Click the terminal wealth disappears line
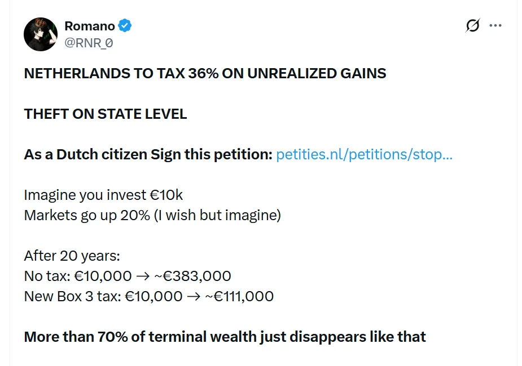This screenshot has height=366, width=522. click(x=224, y=337)
